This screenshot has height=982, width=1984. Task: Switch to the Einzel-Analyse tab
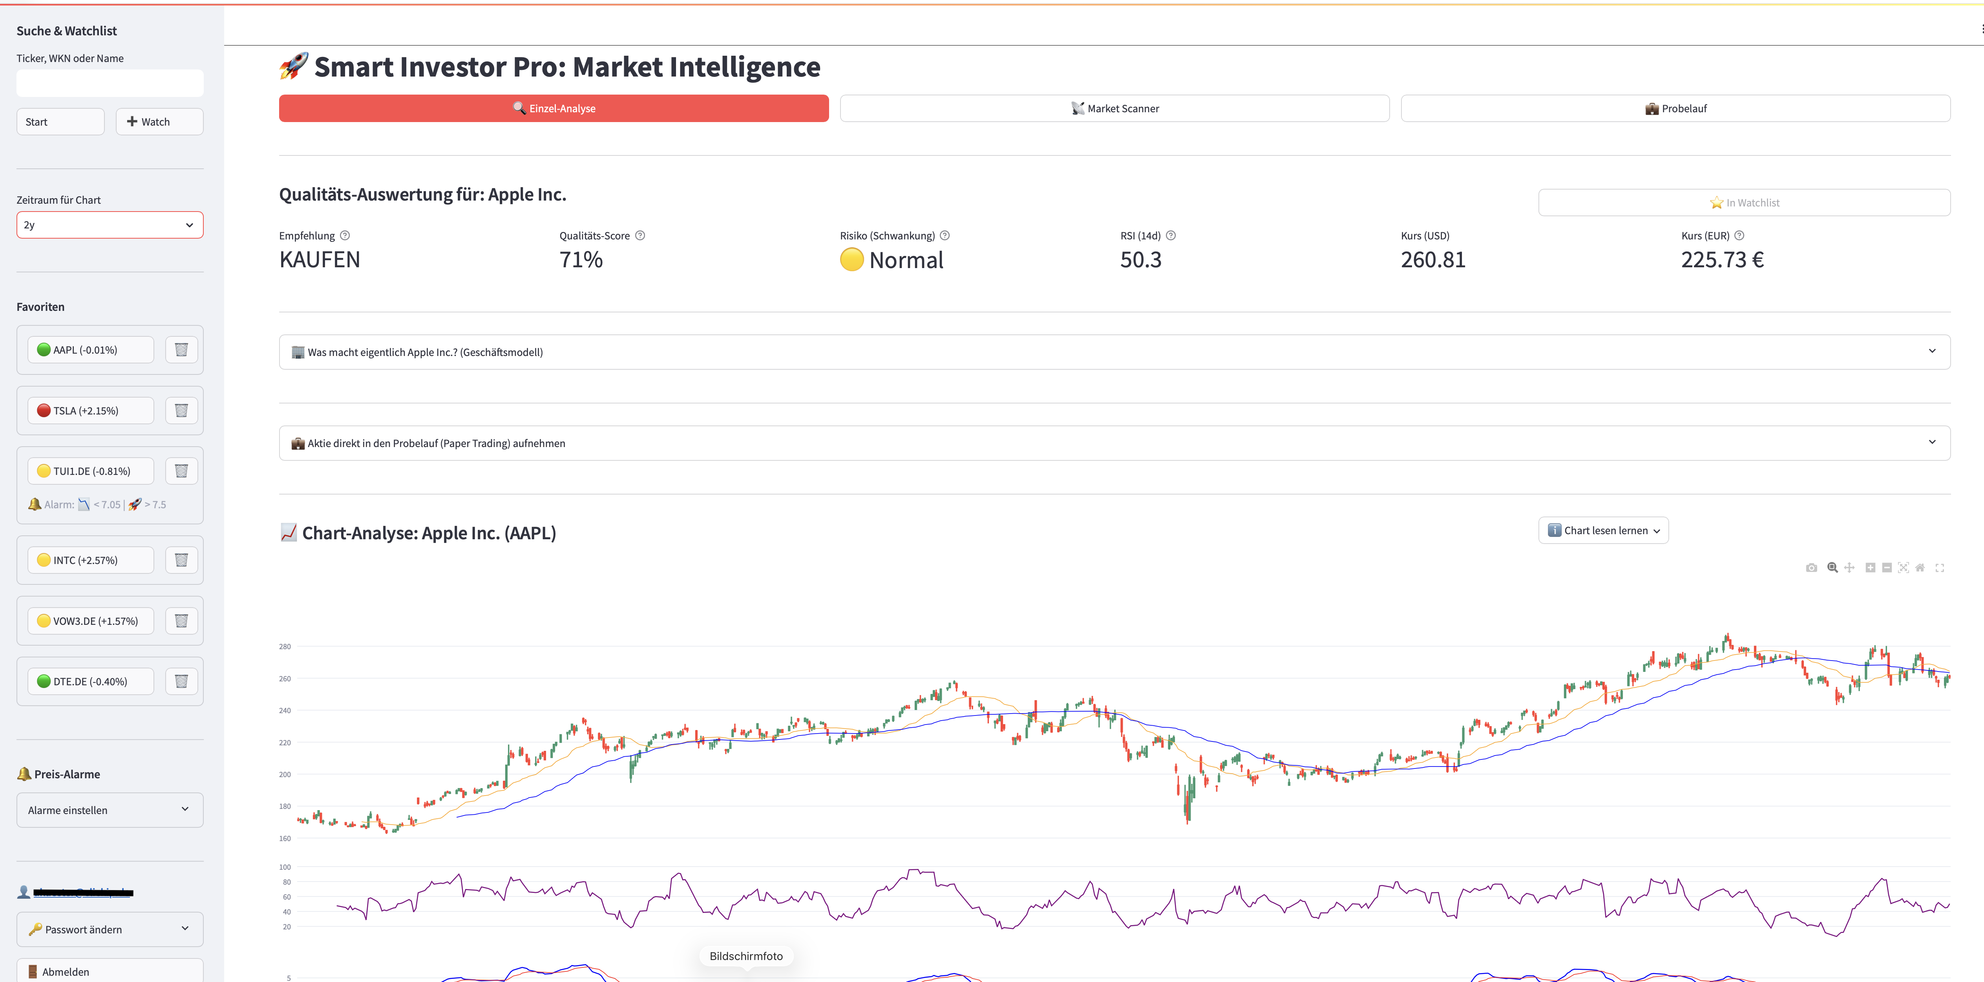click(554, 109)
